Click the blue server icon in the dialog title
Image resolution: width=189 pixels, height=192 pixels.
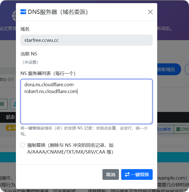23,12
